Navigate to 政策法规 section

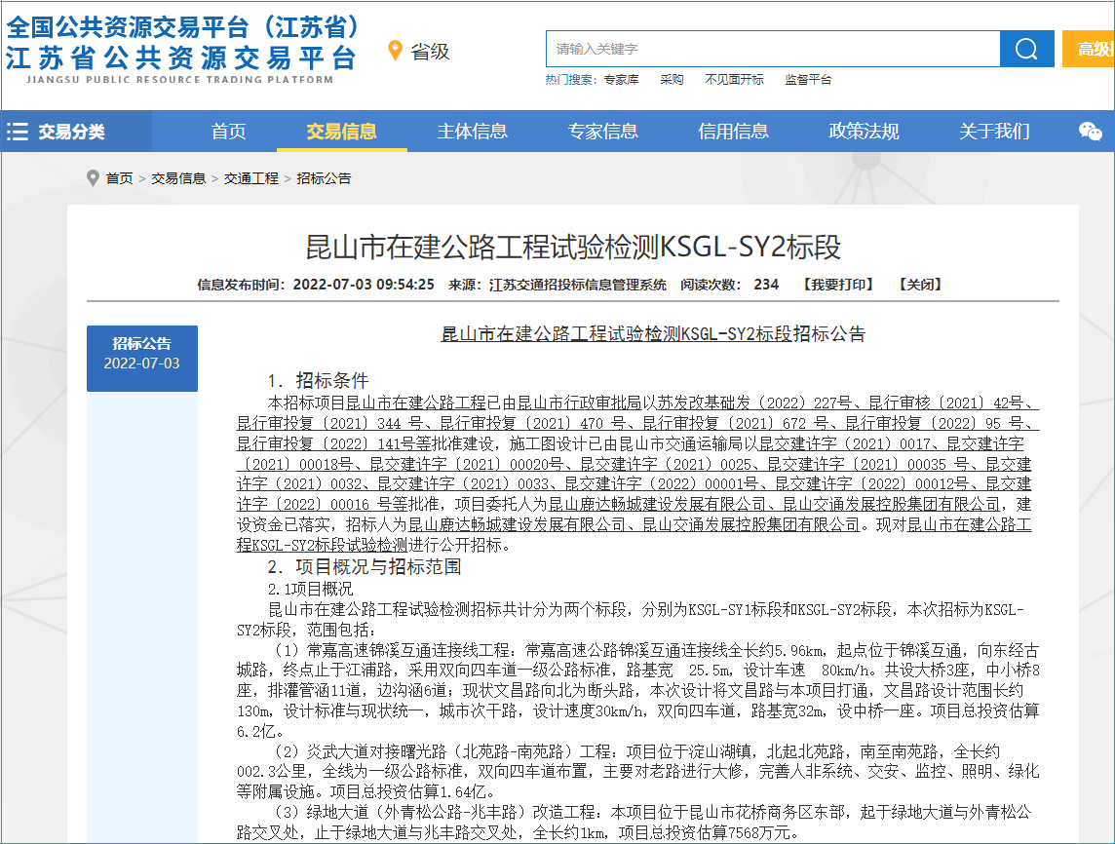click(x=864, y=132)
